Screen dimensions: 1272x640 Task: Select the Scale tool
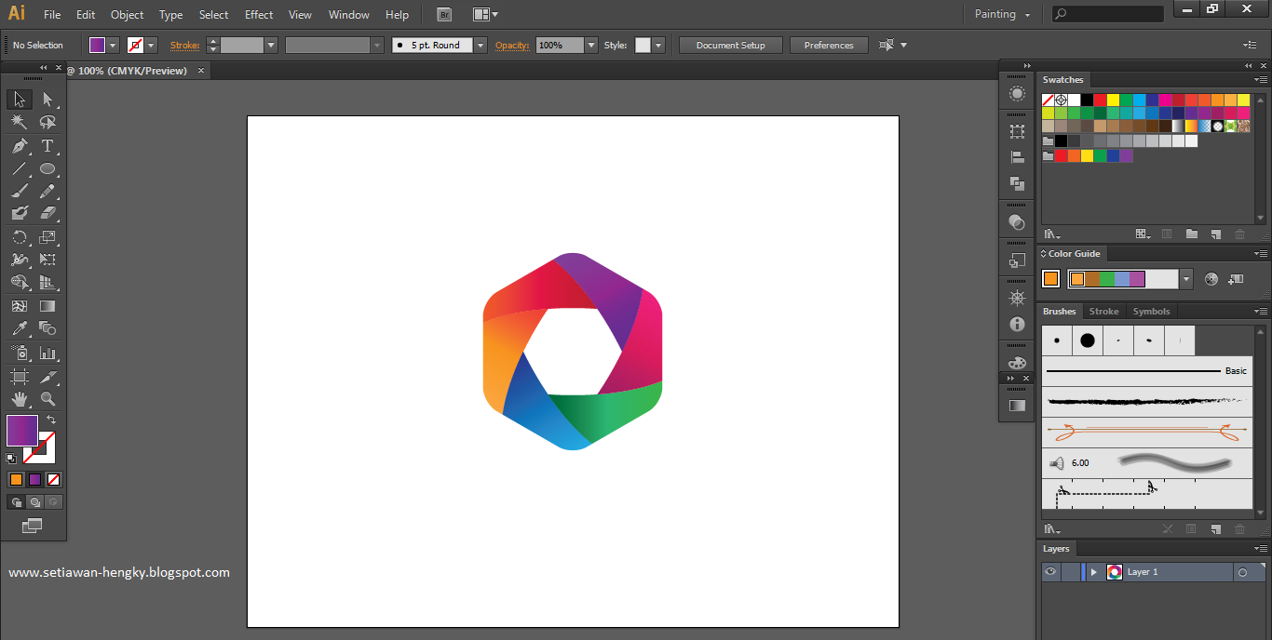(x=47, y=237)
